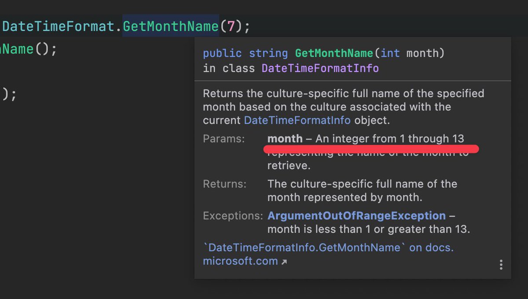Place the cursor on argument 7 in the code
The image size is (528, 299).
(x=231, y=26)
